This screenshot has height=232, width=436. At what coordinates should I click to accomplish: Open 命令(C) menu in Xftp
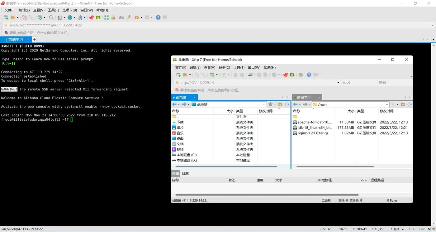[224, 67]
